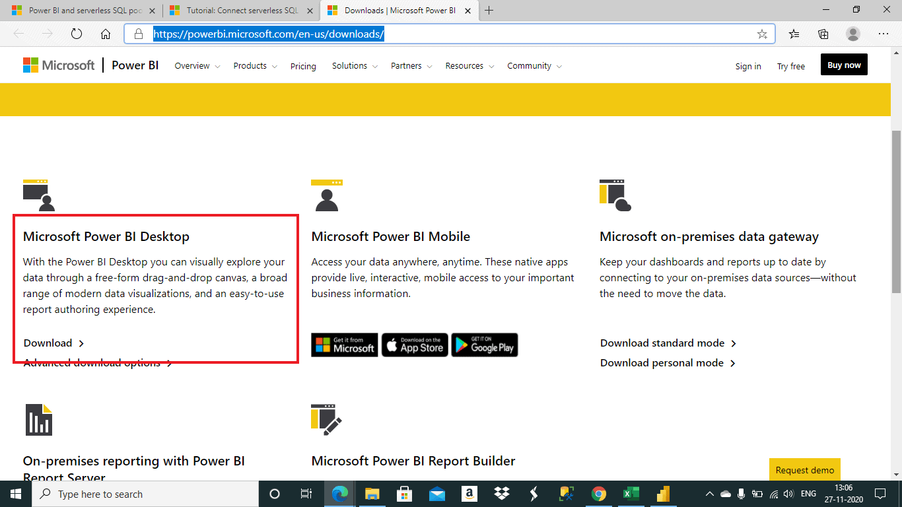
Task: Refresh the current page
Action: [77, 34]
